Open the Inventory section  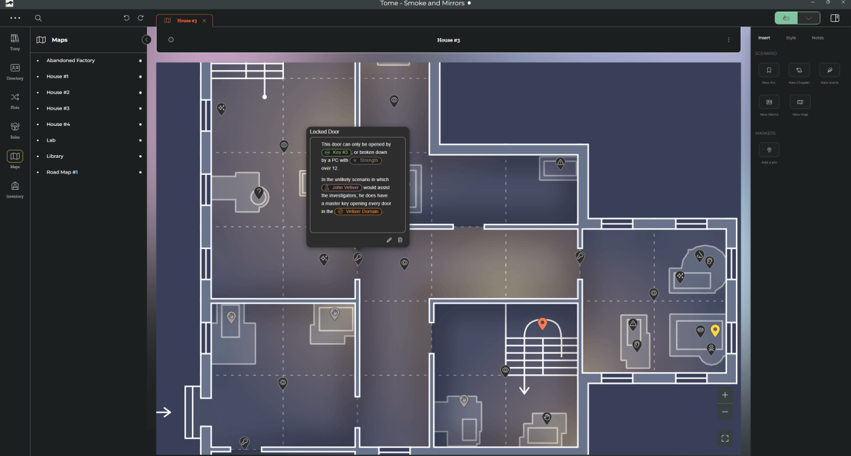click(15, 189)
